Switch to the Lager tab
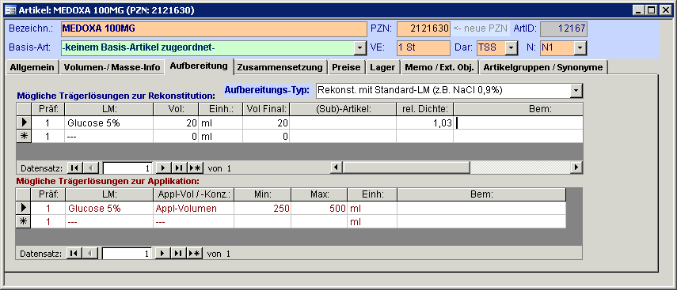 [383, 67]
